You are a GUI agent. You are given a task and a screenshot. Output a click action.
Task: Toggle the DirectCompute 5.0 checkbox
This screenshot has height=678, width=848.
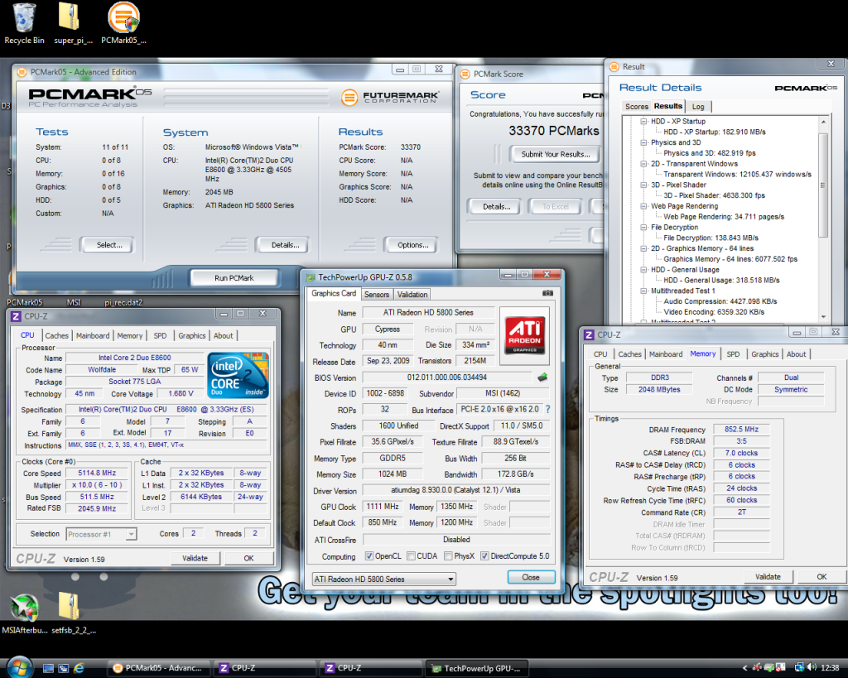[x=484, y=555]
